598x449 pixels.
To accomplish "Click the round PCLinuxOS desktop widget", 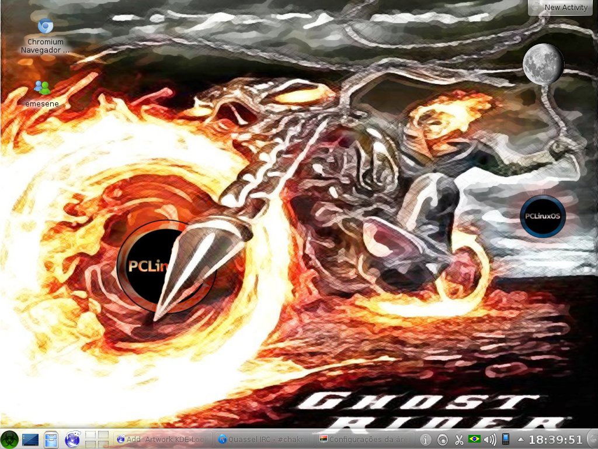I will pos(543,216).
